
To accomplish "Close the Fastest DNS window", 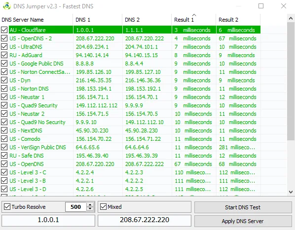I will 284,6.
